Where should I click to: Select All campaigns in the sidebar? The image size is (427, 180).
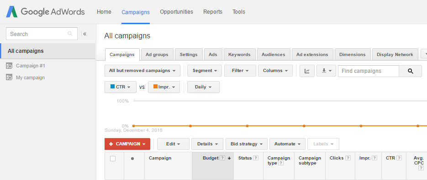pyautogui.click(x=47, y=51)
